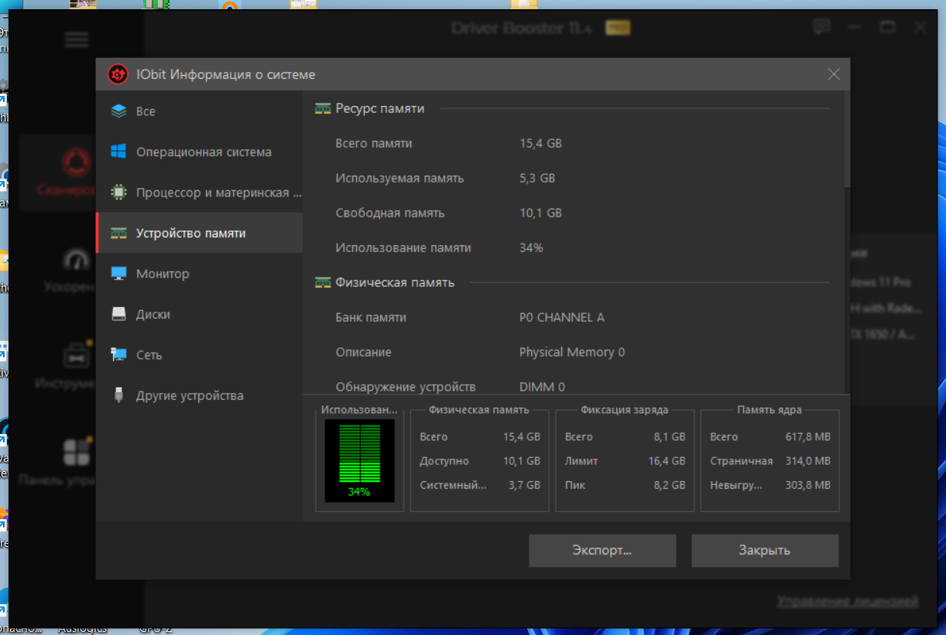
Task: Click the 'Фиксация заряда' group title
Action: coord(625,411)
